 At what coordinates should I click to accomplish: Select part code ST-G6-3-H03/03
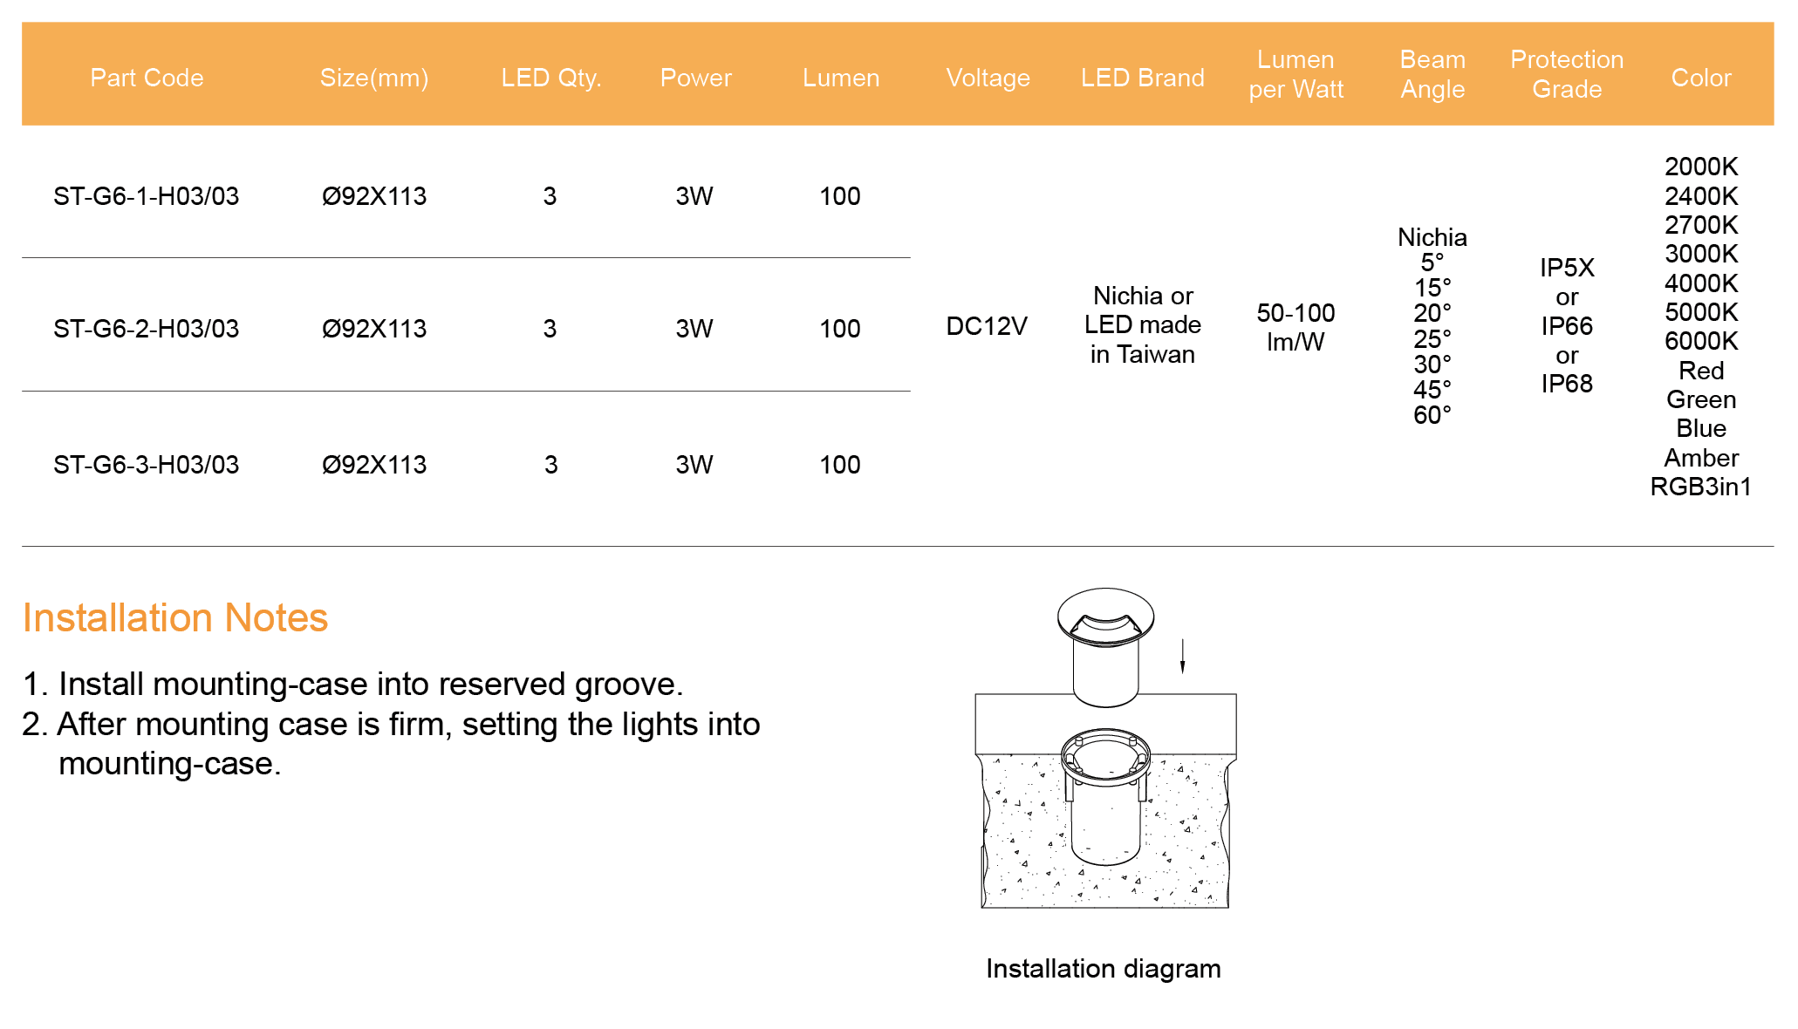click(146, 465)
